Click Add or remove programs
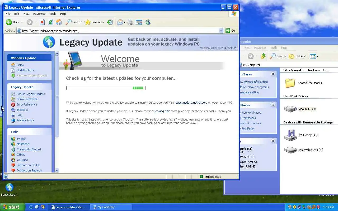This screenshot has height=211, width=338. click(254, 87)
